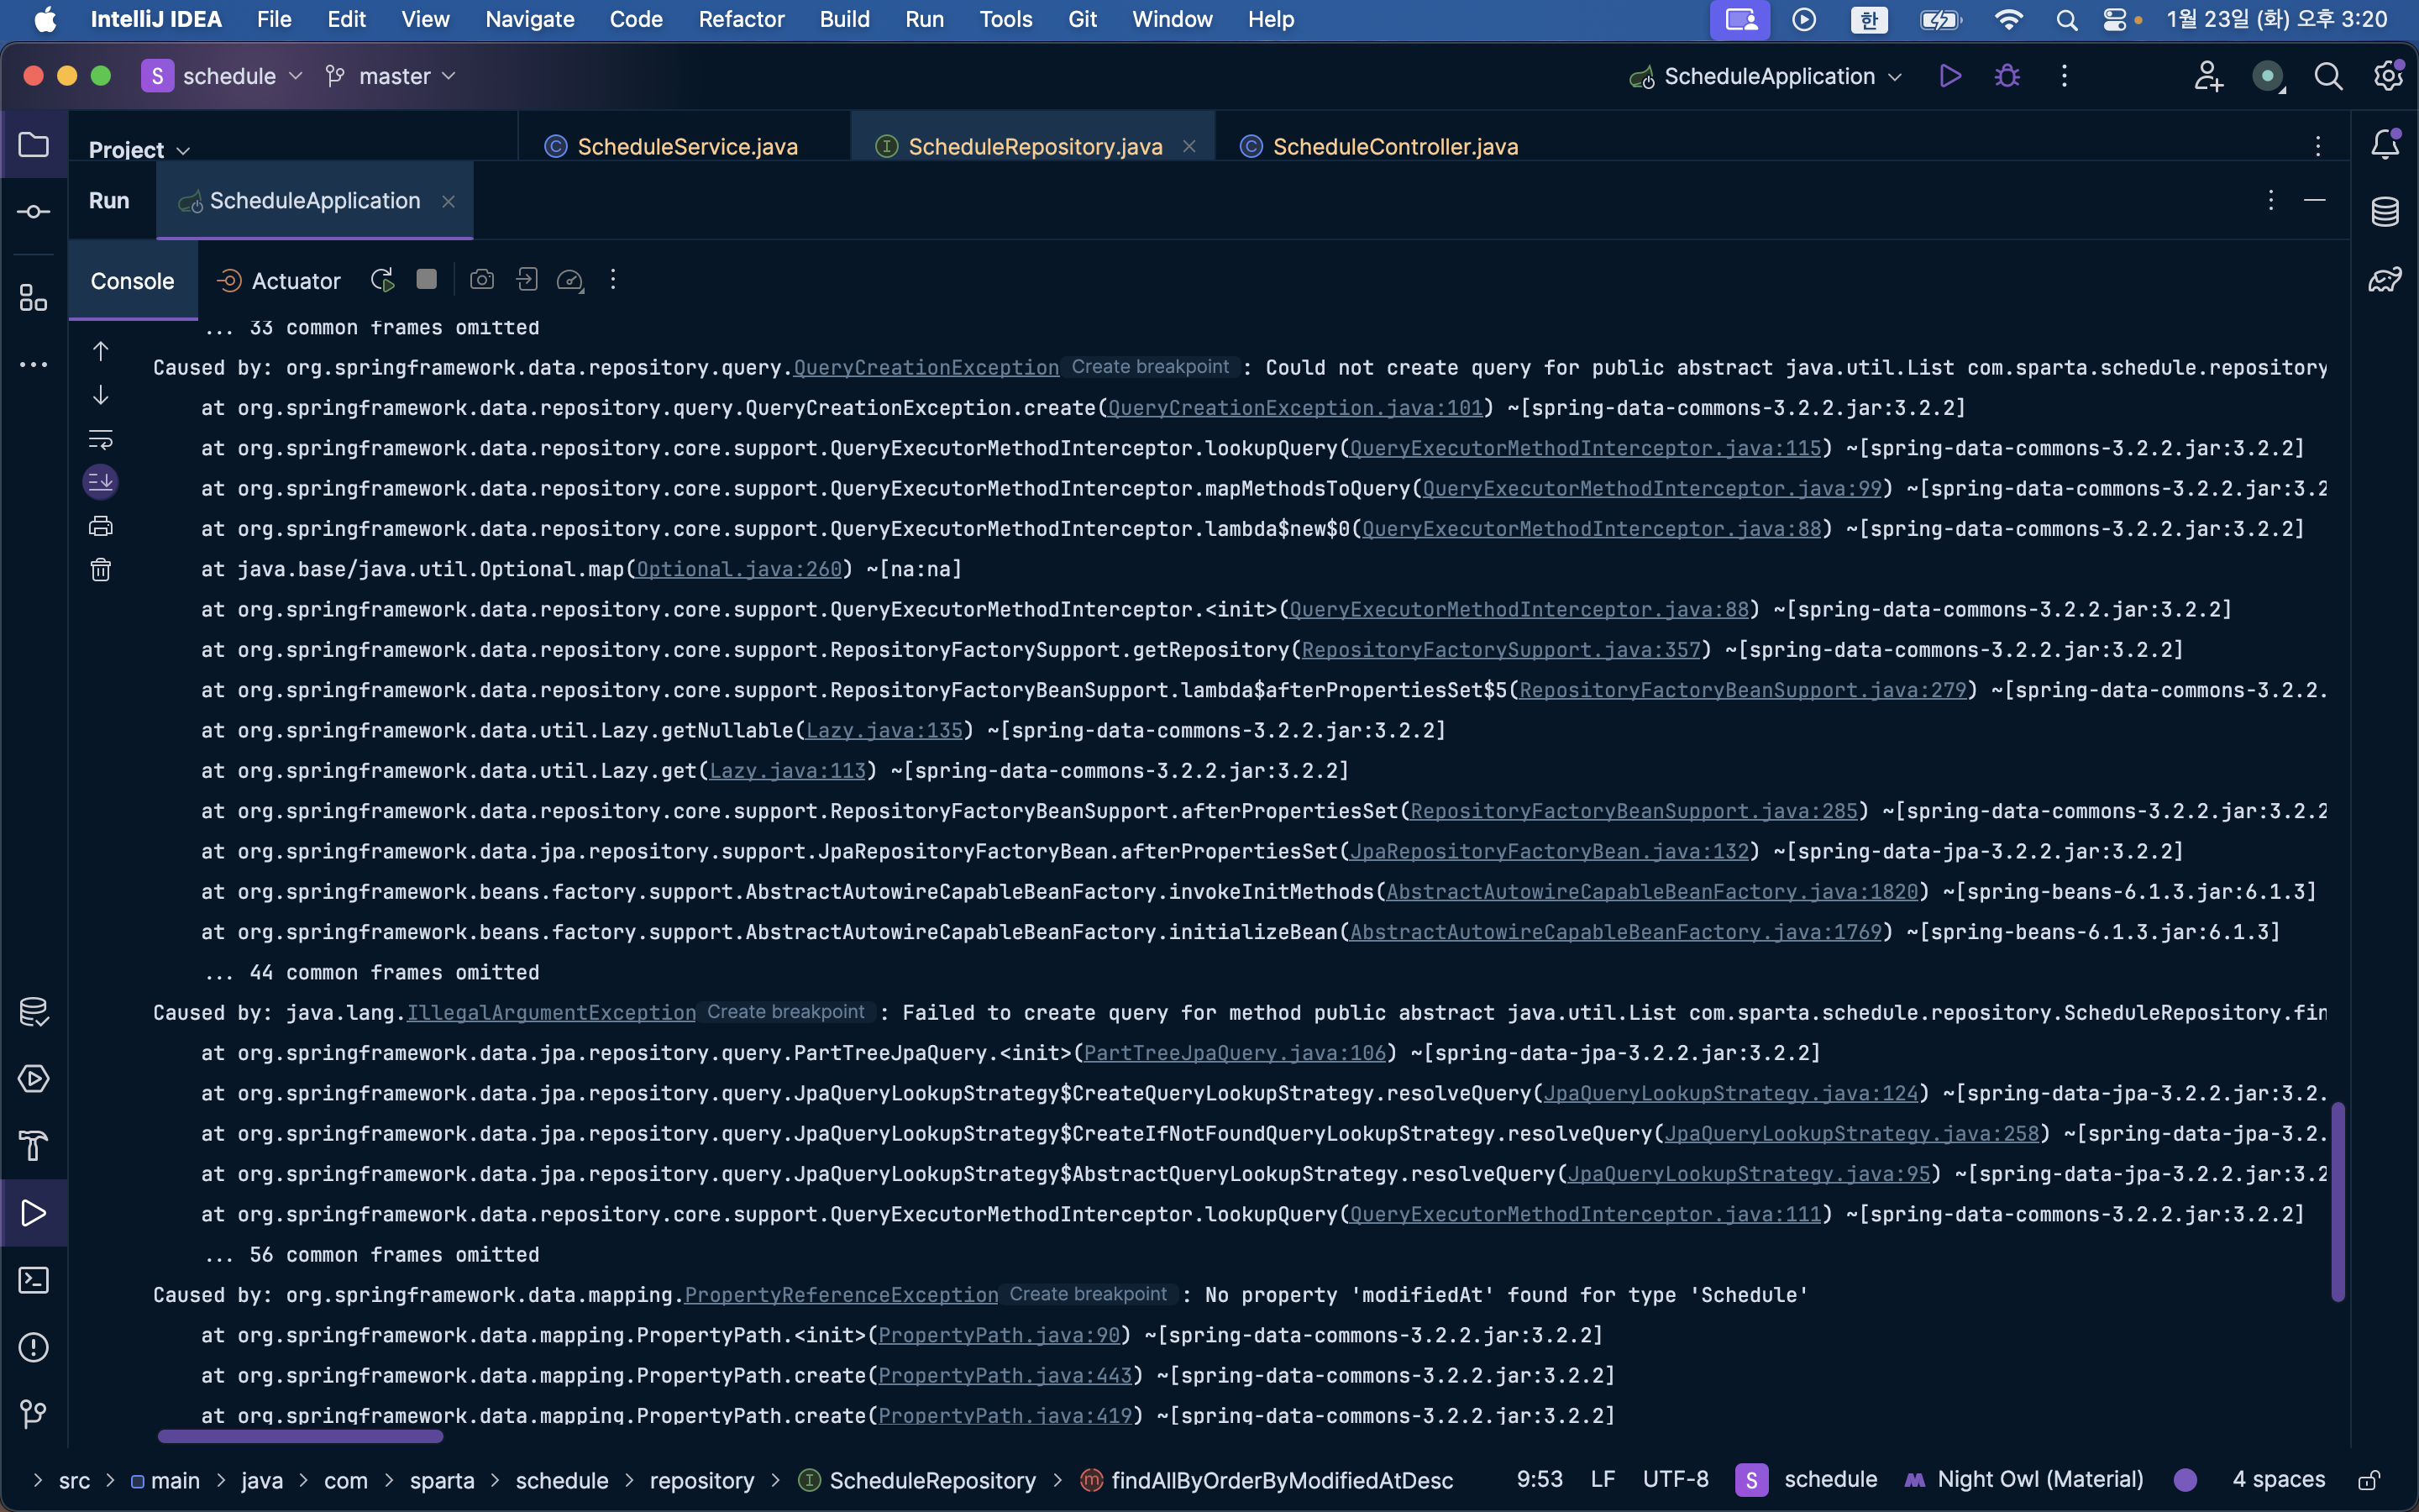Click the thread dump camera icon
The height and width of the screenshot is (1512, 2419).
482,280
